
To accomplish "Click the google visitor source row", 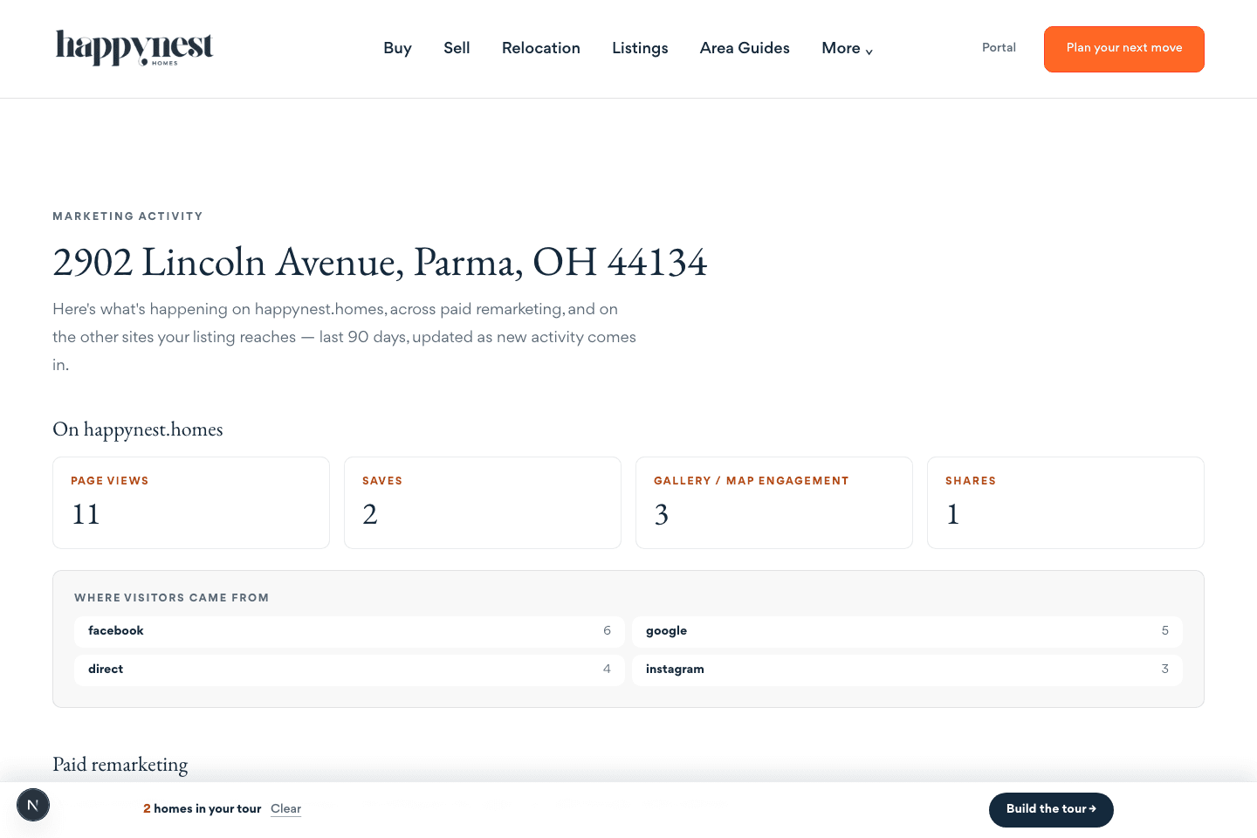I will point(907,631).
